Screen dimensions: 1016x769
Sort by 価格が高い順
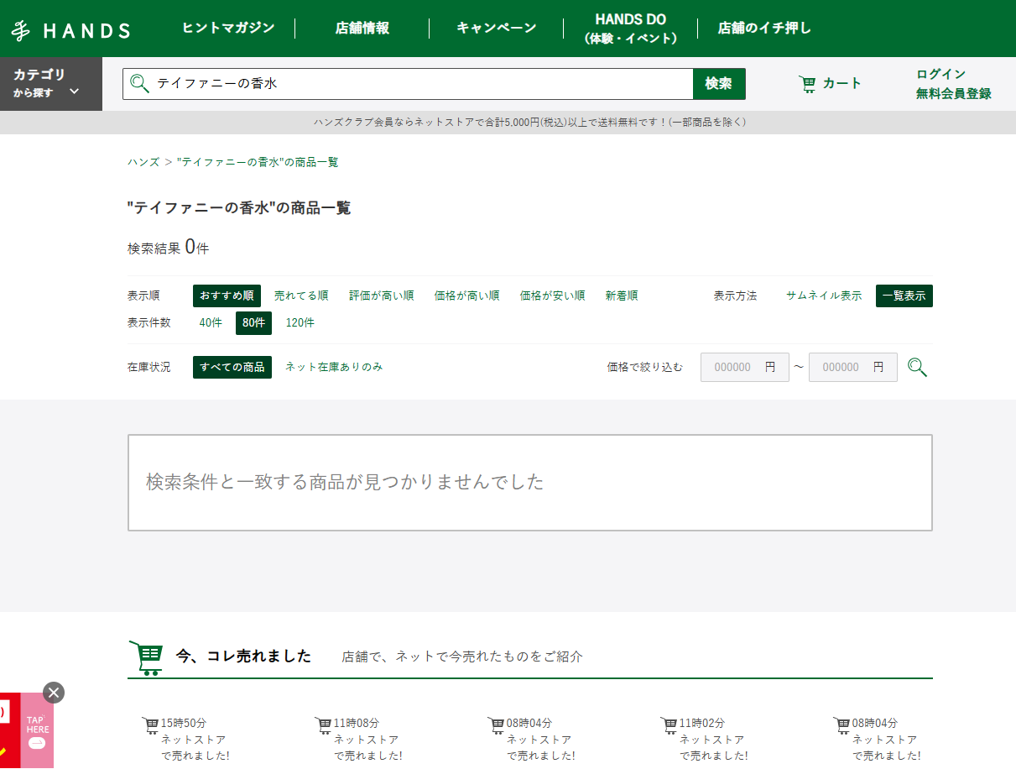click(467, 296)
